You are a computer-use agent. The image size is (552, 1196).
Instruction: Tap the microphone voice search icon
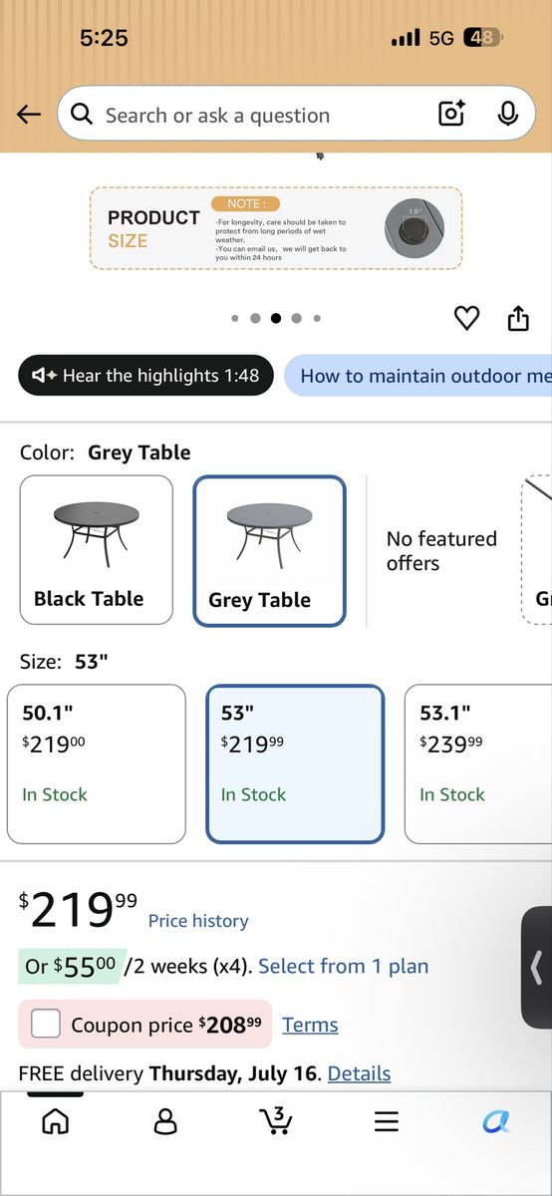point(508,115)
